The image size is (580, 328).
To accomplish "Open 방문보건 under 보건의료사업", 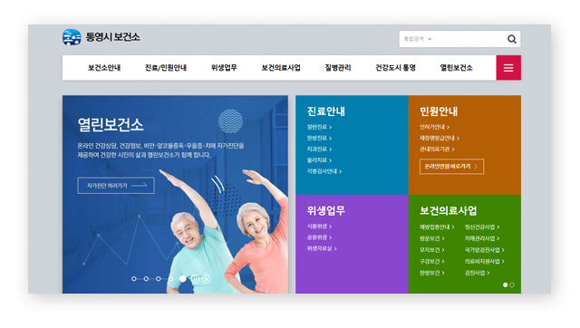I will tap(431, 238).
